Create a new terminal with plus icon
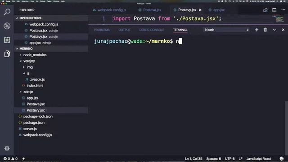288x162 pixels. coord(256,30)
